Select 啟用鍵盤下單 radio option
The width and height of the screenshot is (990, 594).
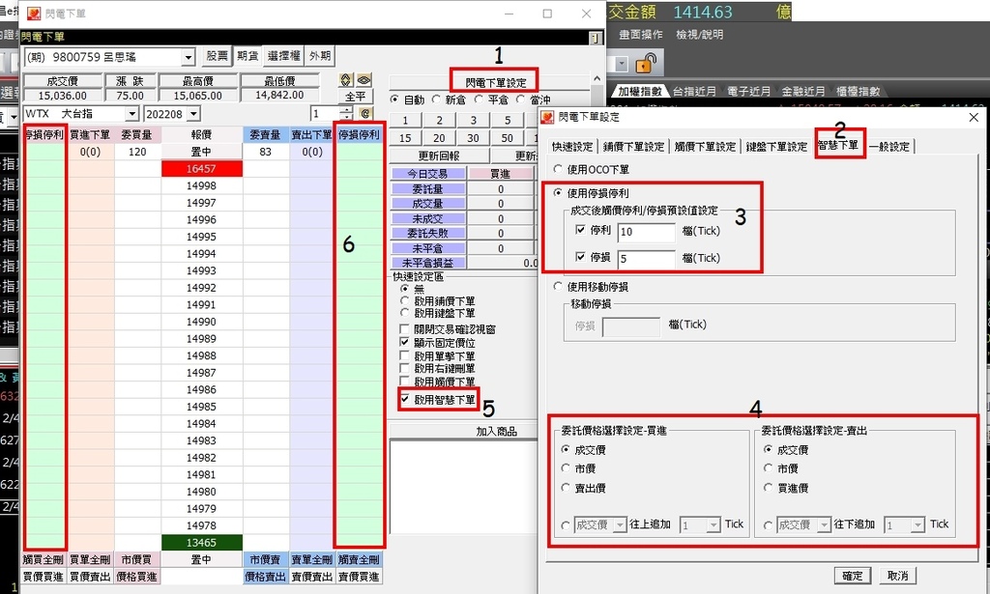pyautogui.click(x=405, y=313)
